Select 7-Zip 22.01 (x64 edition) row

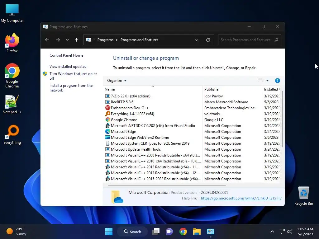(192, 96)
